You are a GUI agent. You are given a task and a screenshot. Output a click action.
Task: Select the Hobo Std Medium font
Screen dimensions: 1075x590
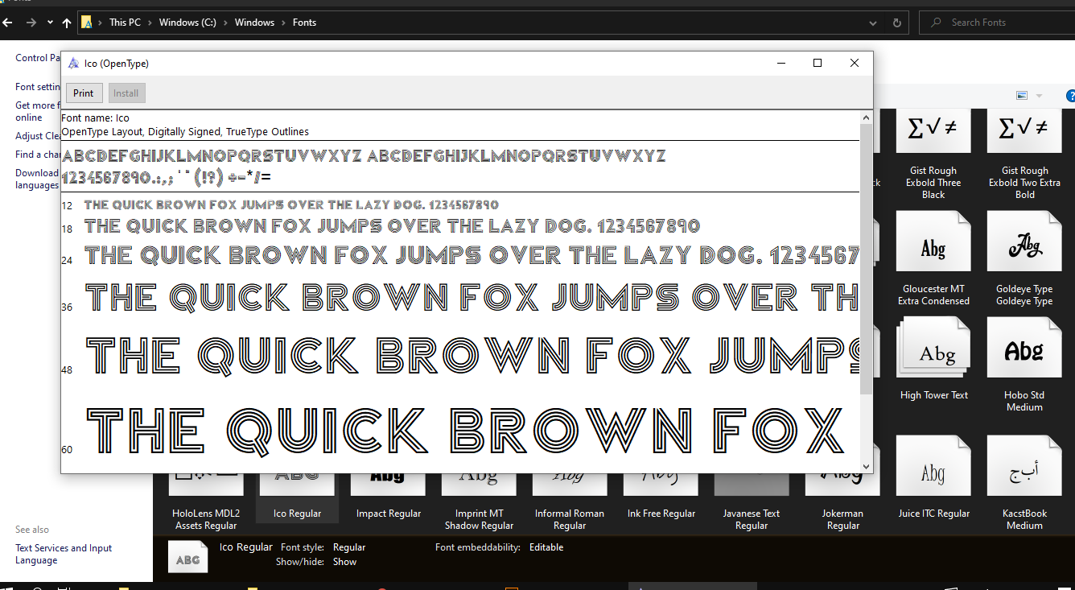point(1024,365)
